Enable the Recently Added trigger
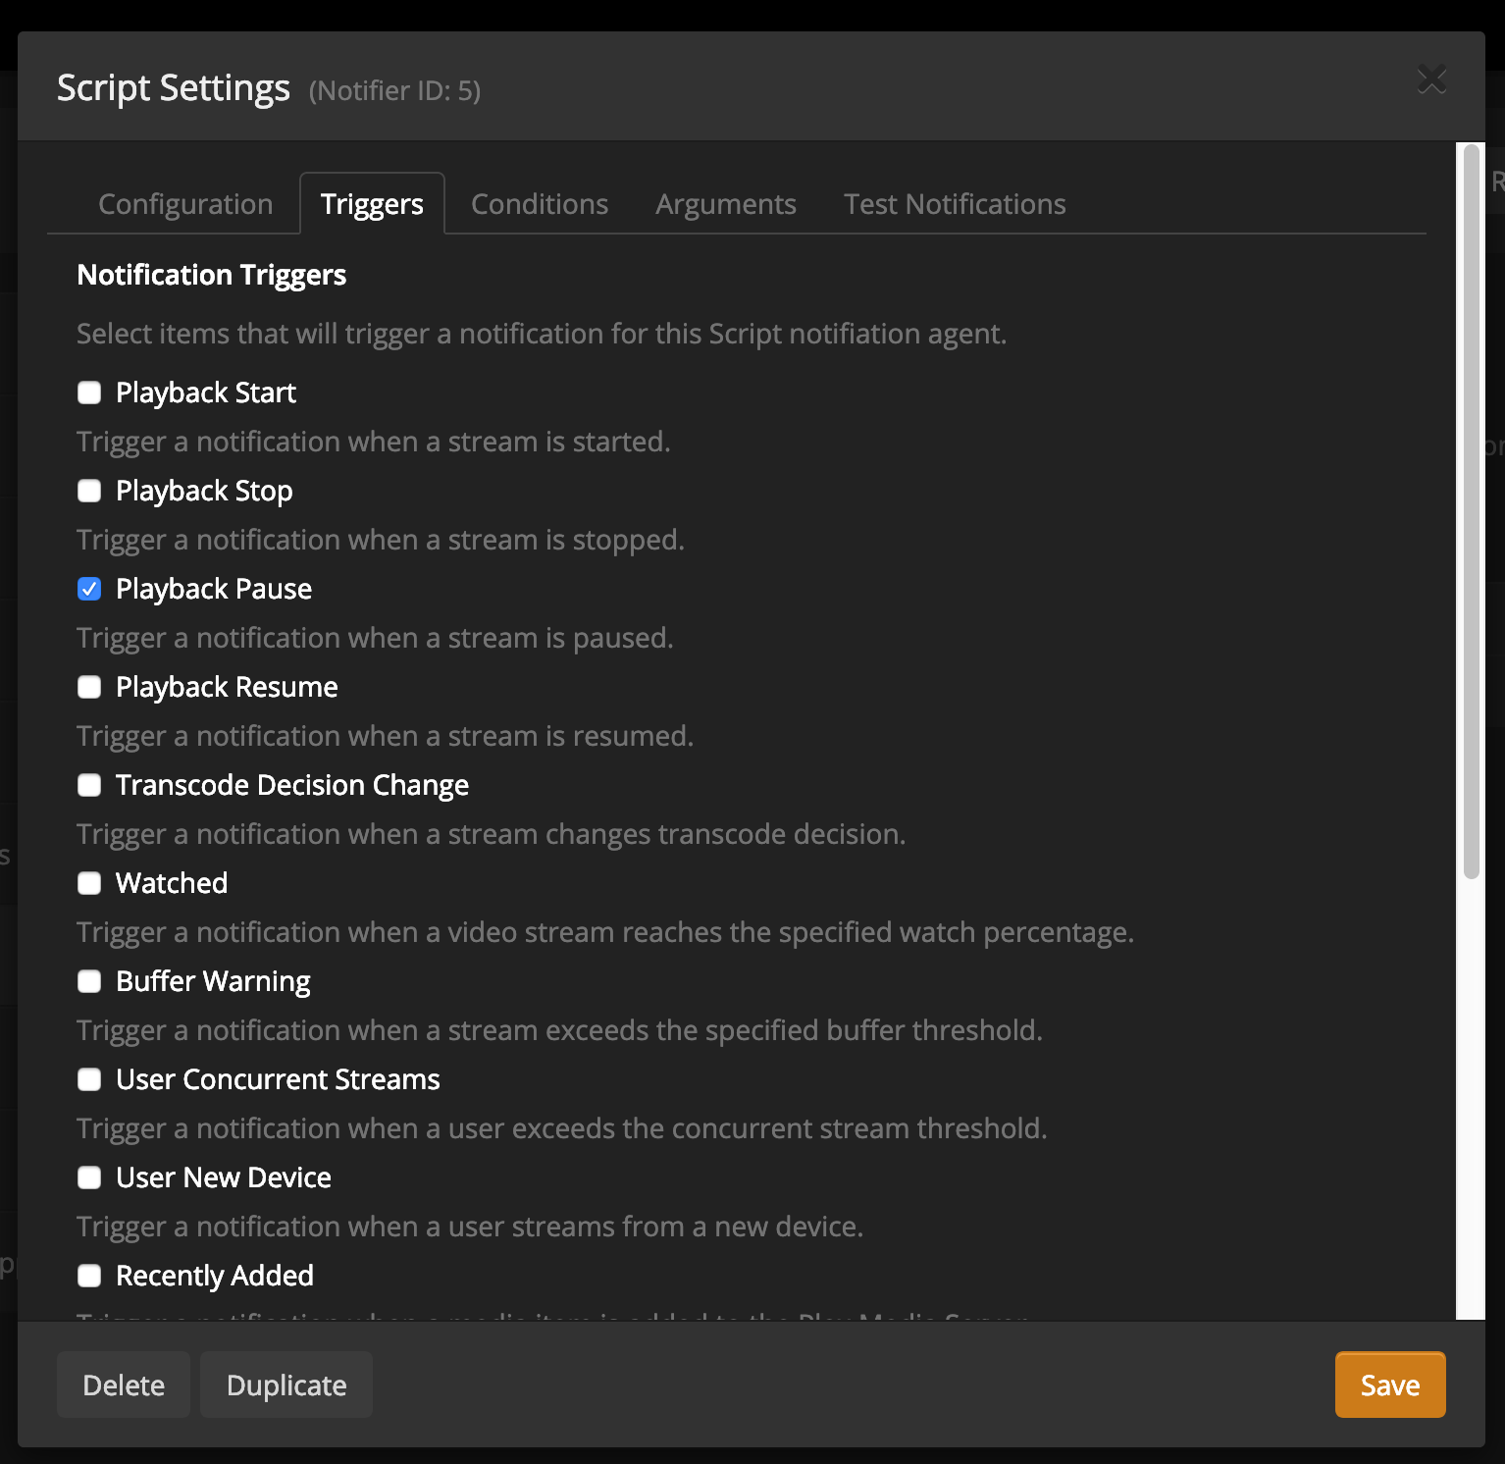Image resolution: width=1505 pixels, height=1464 pixels. click(x=89, y=1276)
